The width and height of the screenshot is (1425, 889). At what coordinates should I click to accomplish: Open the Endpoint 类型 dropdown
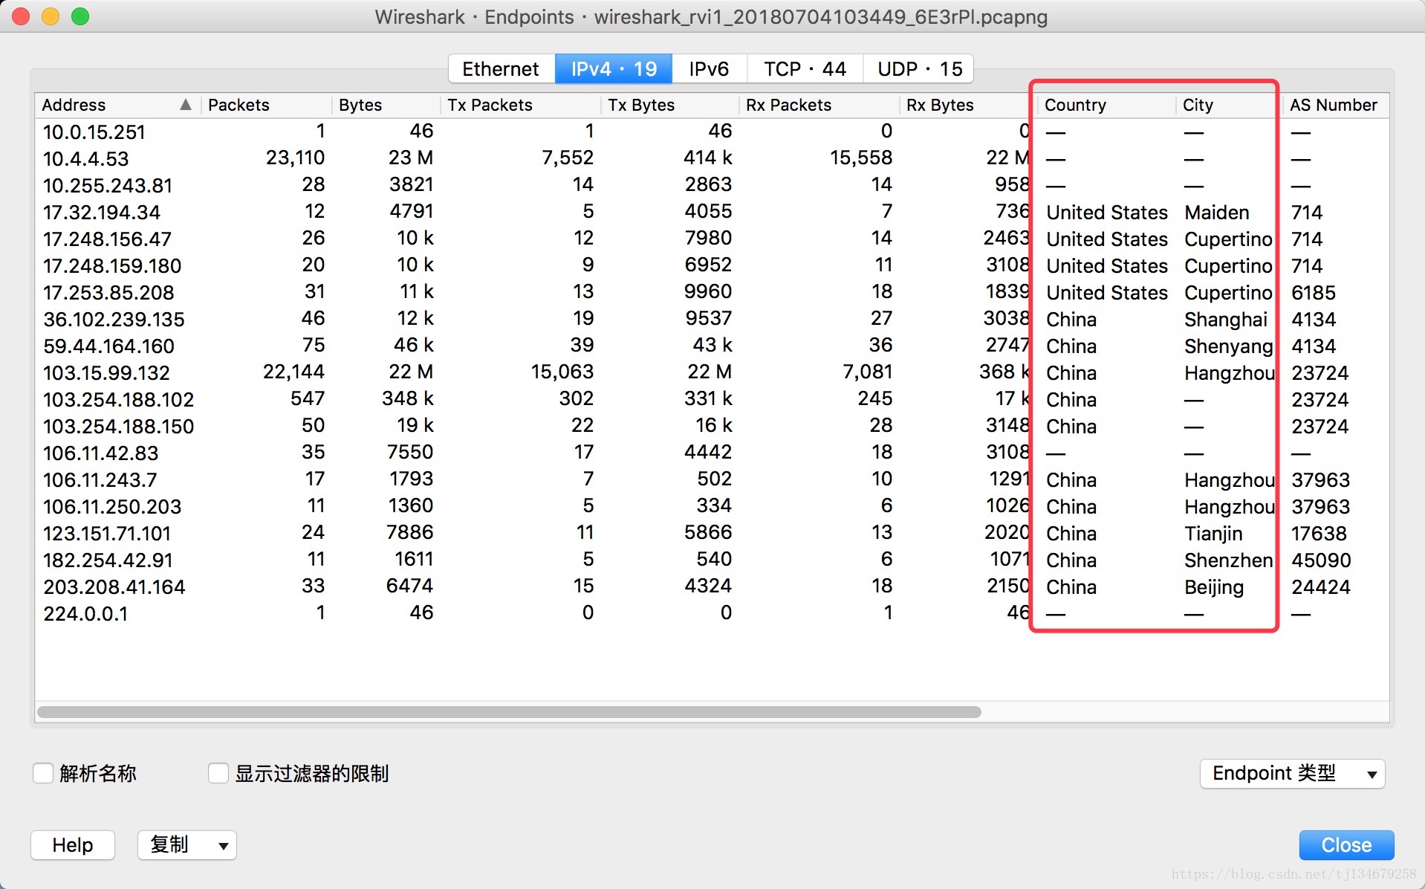(x=1292, y=774)
